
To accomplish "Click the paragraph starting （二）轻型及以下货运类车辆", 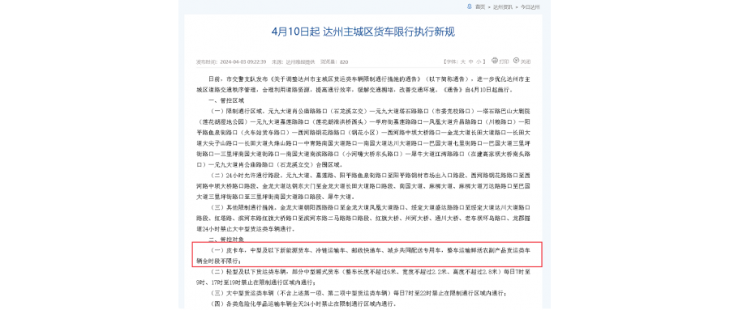I will pos(363,277).
